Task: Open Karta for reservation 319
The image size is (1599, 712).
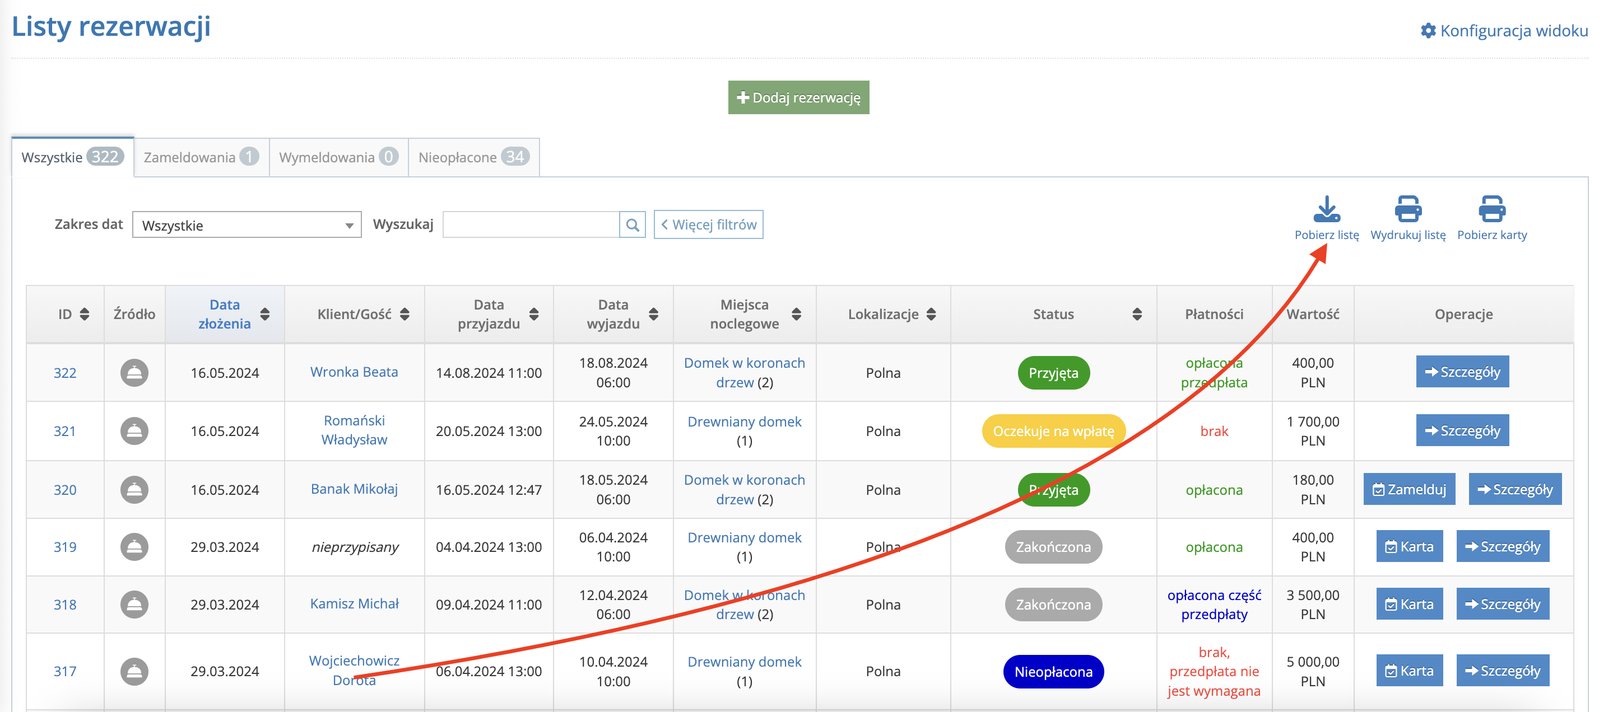Action: click(x=1409, y=546)
